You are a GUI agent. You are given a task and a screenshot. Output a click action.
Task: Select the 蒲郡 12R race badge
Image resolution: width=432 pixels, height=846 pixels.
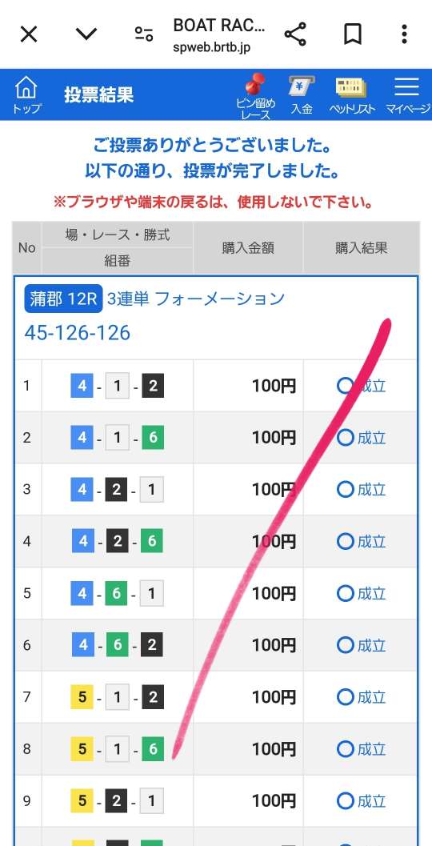pyautogui.click(x=63, y=299)
